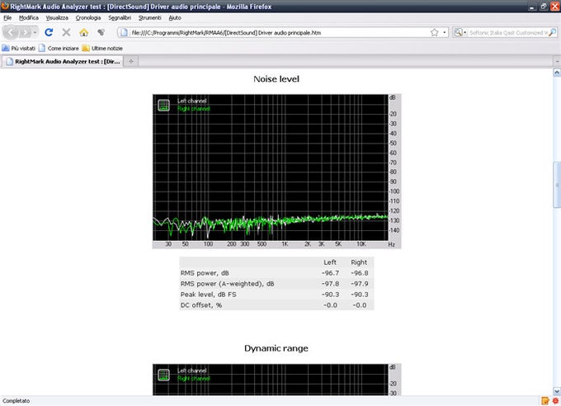The height and width of the screenshot is (406, 561).
Task: Open the Strumenti menu
Action: click(x=149, y=17)
